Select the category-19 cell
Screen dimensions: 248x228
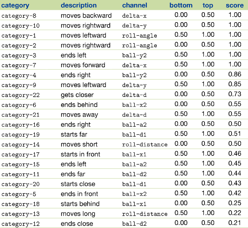(21, 135)
